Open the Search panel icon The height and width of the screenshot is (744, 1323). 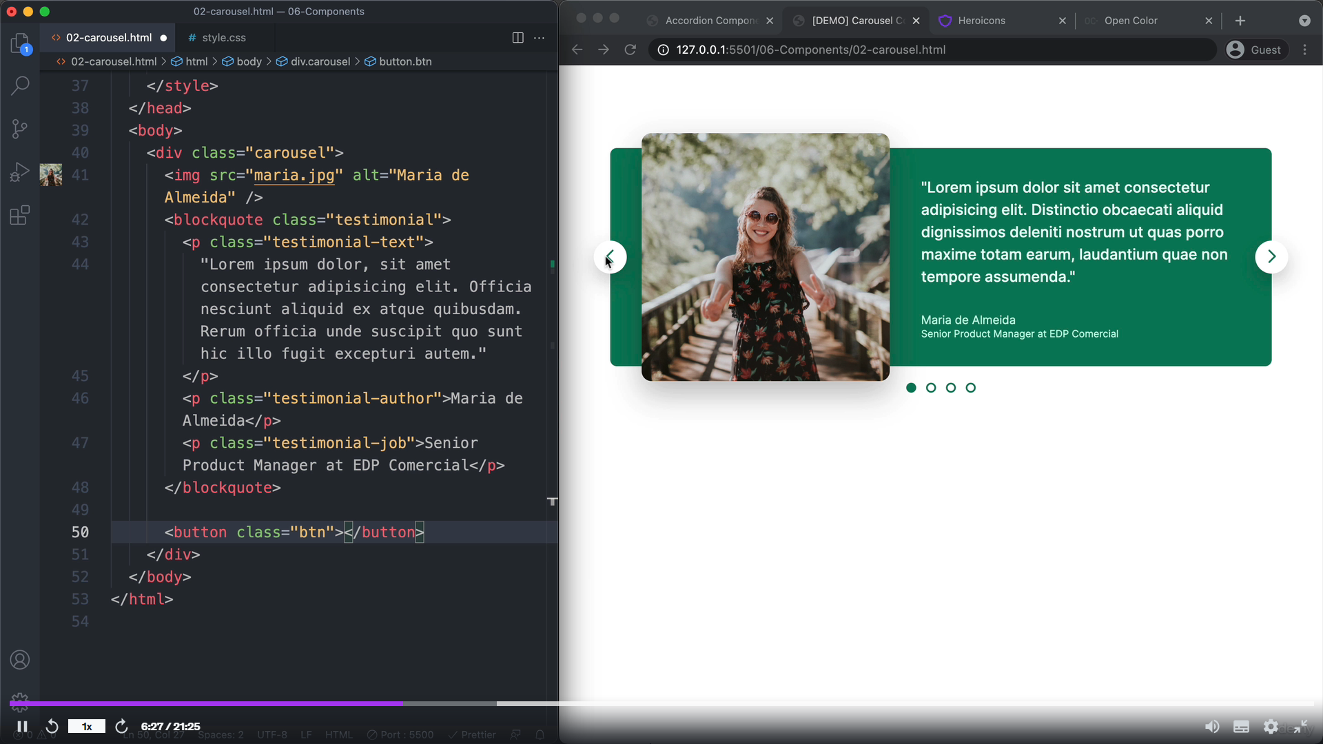[x=20, y=85]
